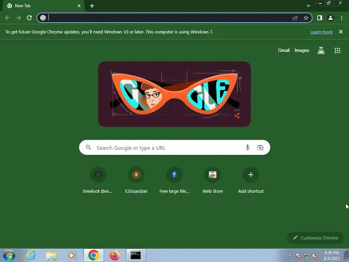349x262 pixels.
Task: Open the network status tray icon
Action: click(306, 256)
